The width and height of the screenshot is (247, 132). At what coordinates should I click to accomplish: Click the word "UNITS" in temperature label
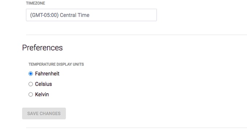tap(78, 65)
